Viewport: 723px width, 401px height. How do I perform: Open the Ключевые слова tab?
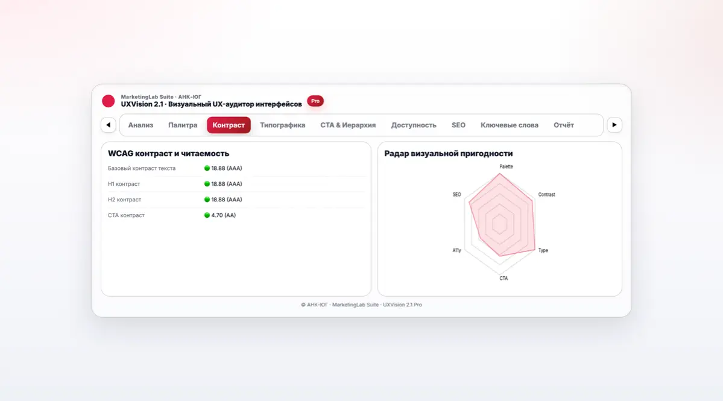510,125
